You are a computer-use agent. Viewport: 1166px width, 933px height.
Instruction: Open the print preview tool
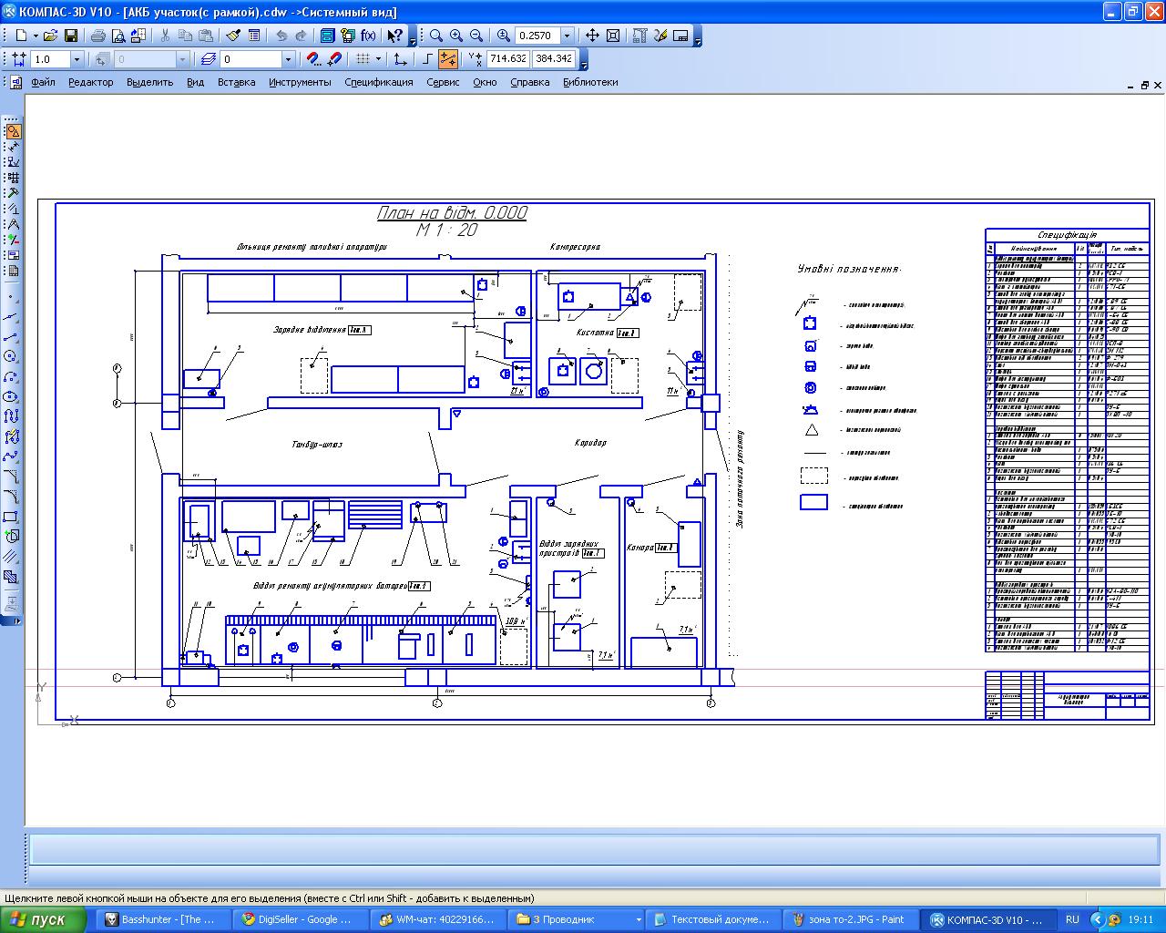click(x=118, y=36)
